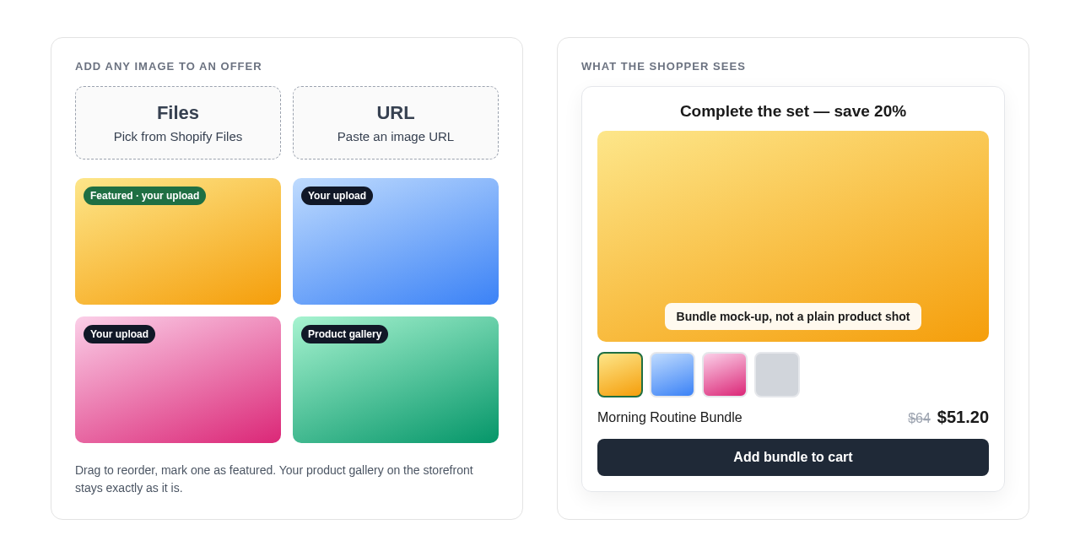Screen dimensions: 1080x557
Task: Select the yellow Featured upload image tile
Action: 178,241
